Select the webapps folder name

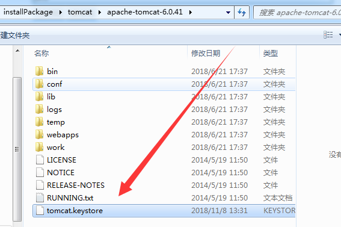(63, 135)
